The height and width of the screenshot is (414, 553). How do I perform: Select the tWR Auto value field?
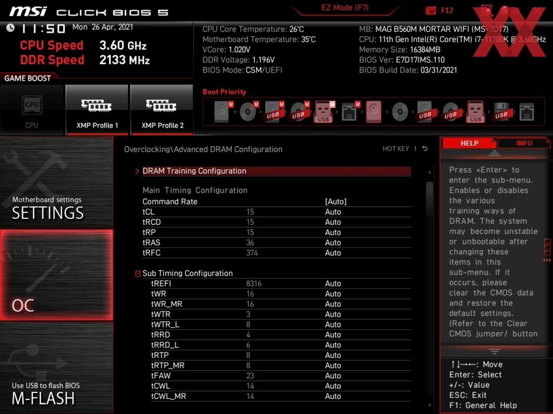click(333, 294)
